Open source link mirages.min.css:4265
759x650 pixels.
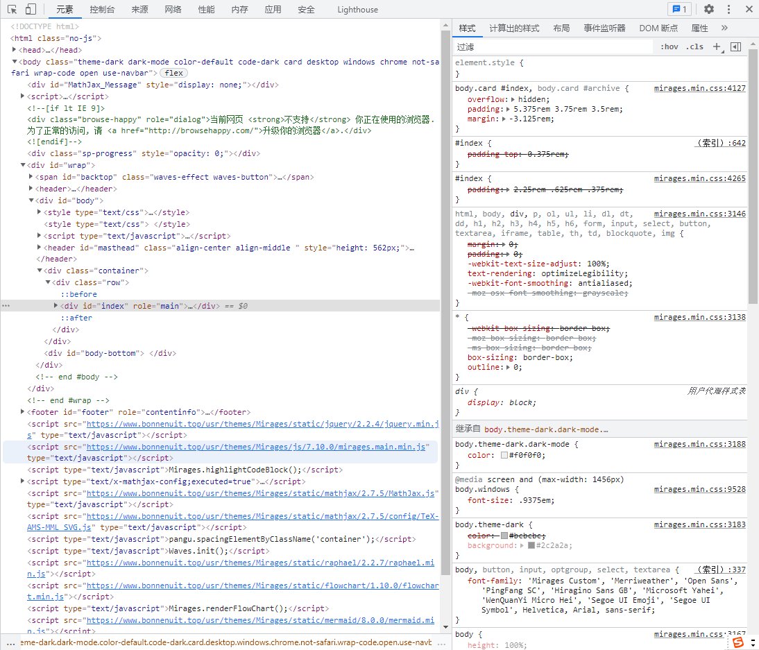tap(699, 178)
